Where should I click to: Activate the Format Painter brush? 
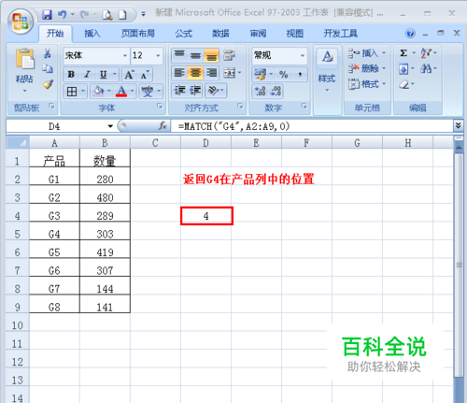tap(48, 84)
